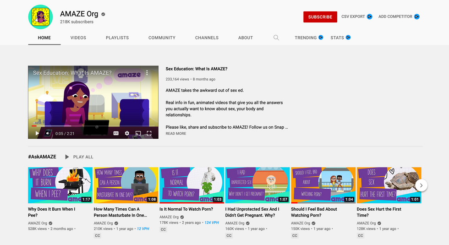Show next videos with carousel arrow

click(x=421, y=185)
